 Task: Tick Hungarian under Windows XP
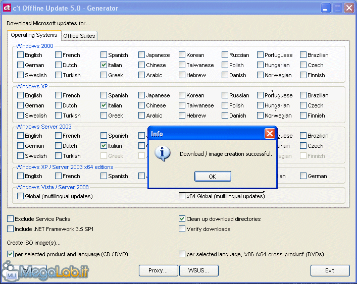tap(260, 105)
